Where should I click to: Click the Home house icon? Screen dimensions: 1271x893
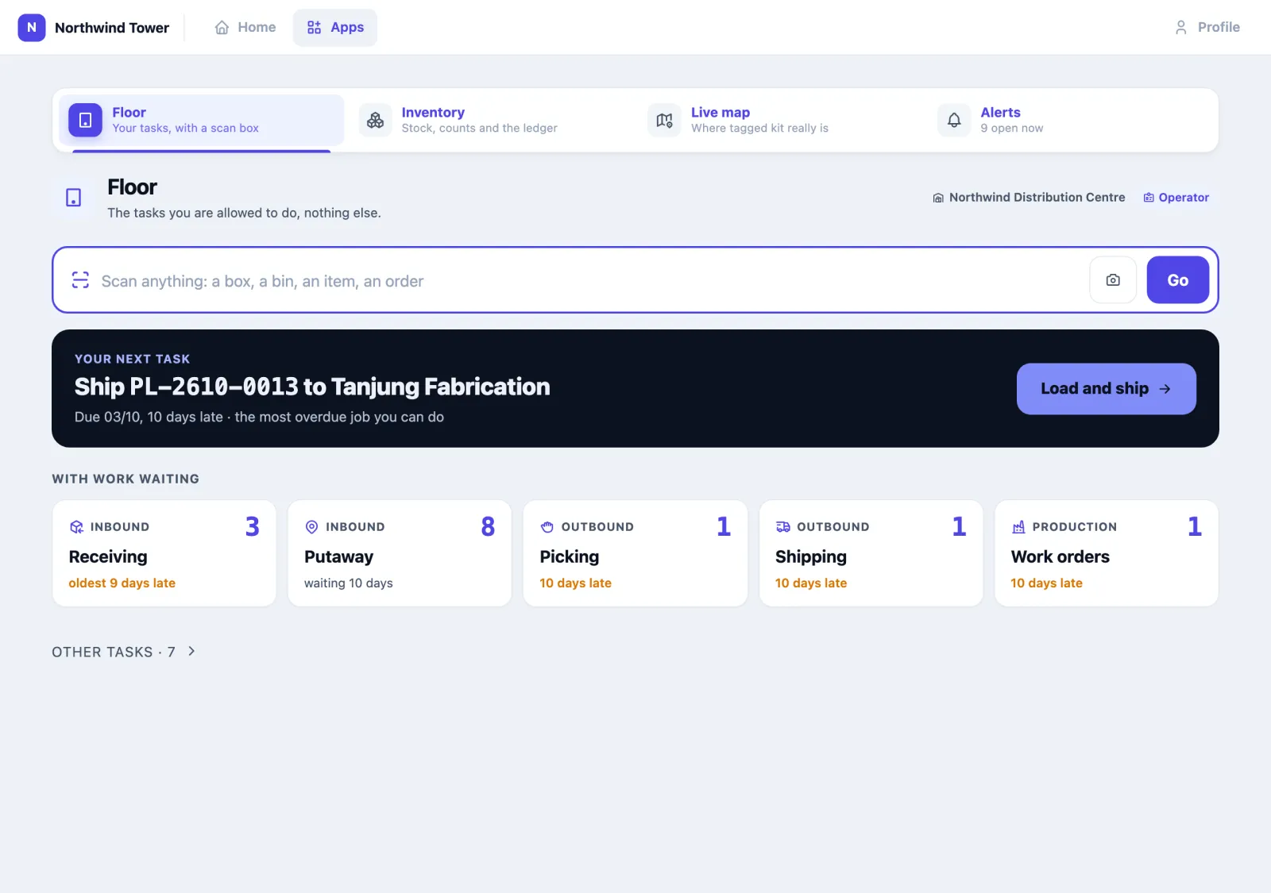[222, 28]
